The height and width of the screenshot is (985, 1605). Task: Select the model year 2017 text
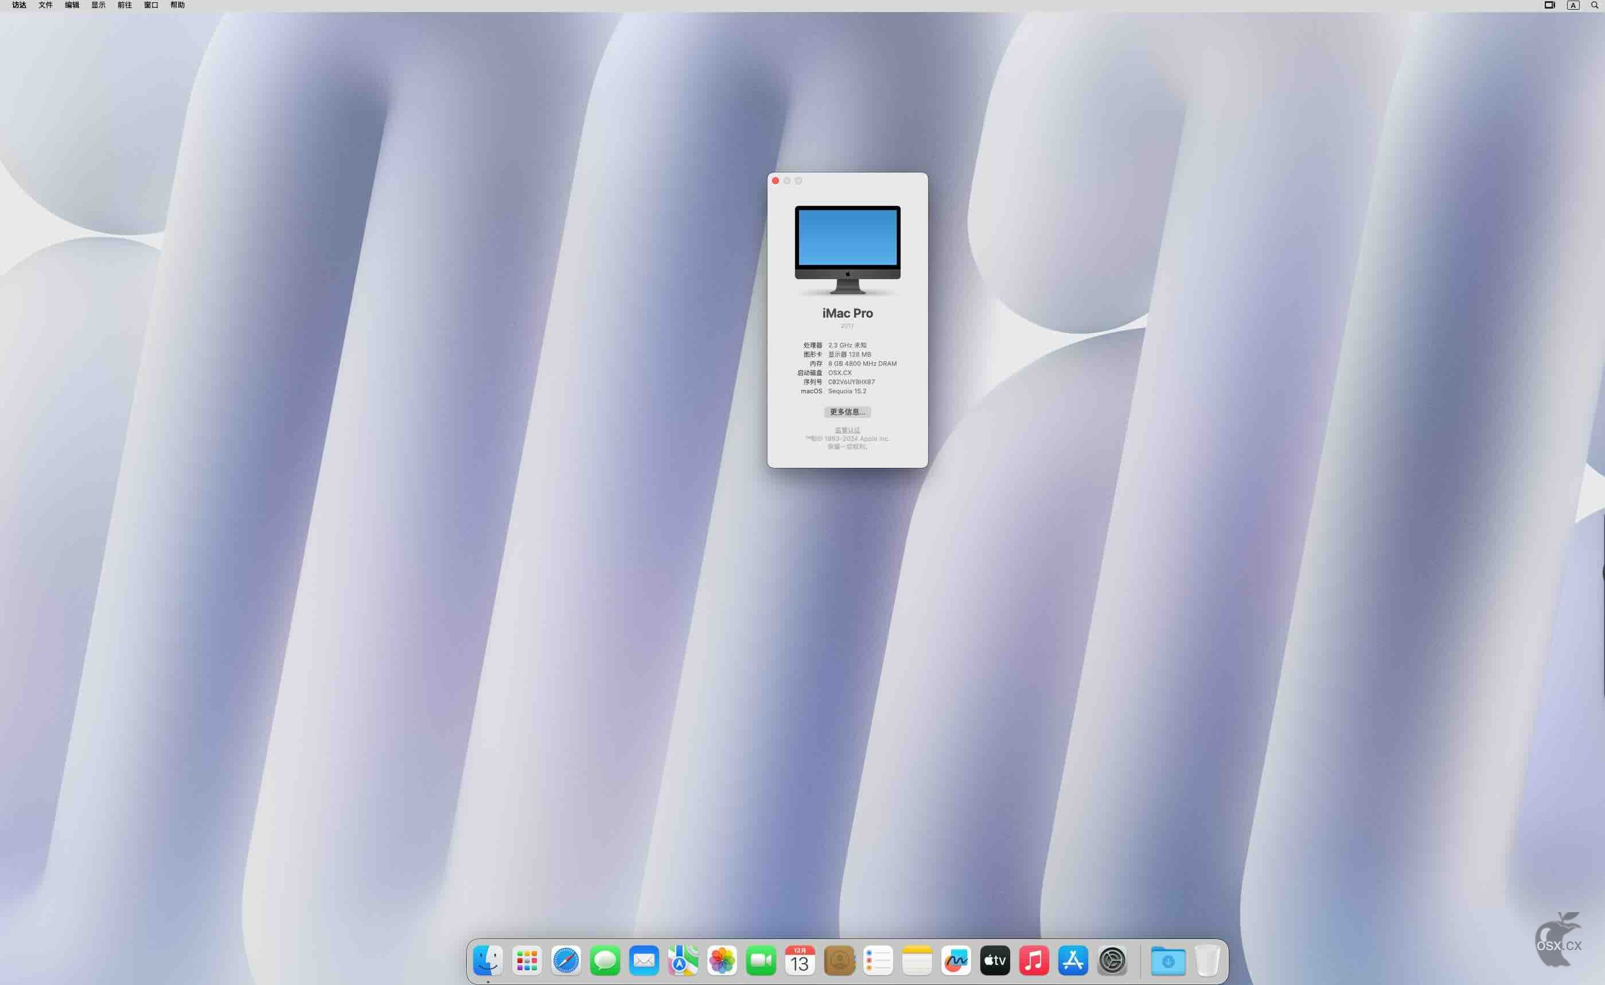(x=847, y=326)
